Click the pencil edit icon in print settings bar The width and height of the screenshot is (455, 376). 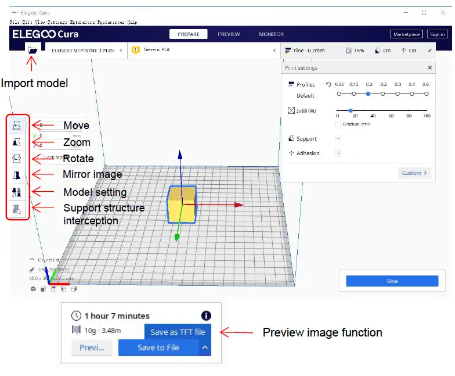coord(429,51)
